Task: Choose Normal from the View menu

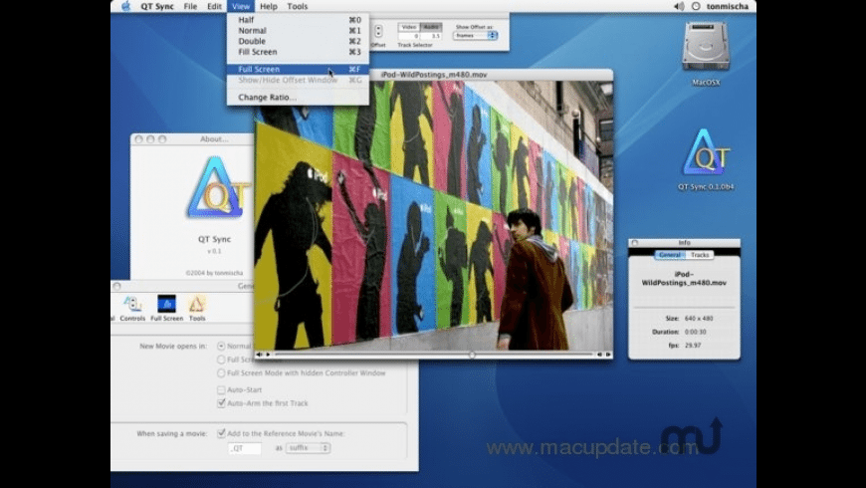Action: tap(298, 31)
